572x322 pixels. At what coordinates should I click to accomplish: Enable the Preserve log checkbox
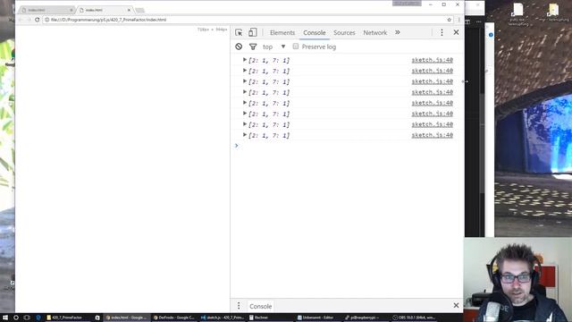(x=296, y=47)
